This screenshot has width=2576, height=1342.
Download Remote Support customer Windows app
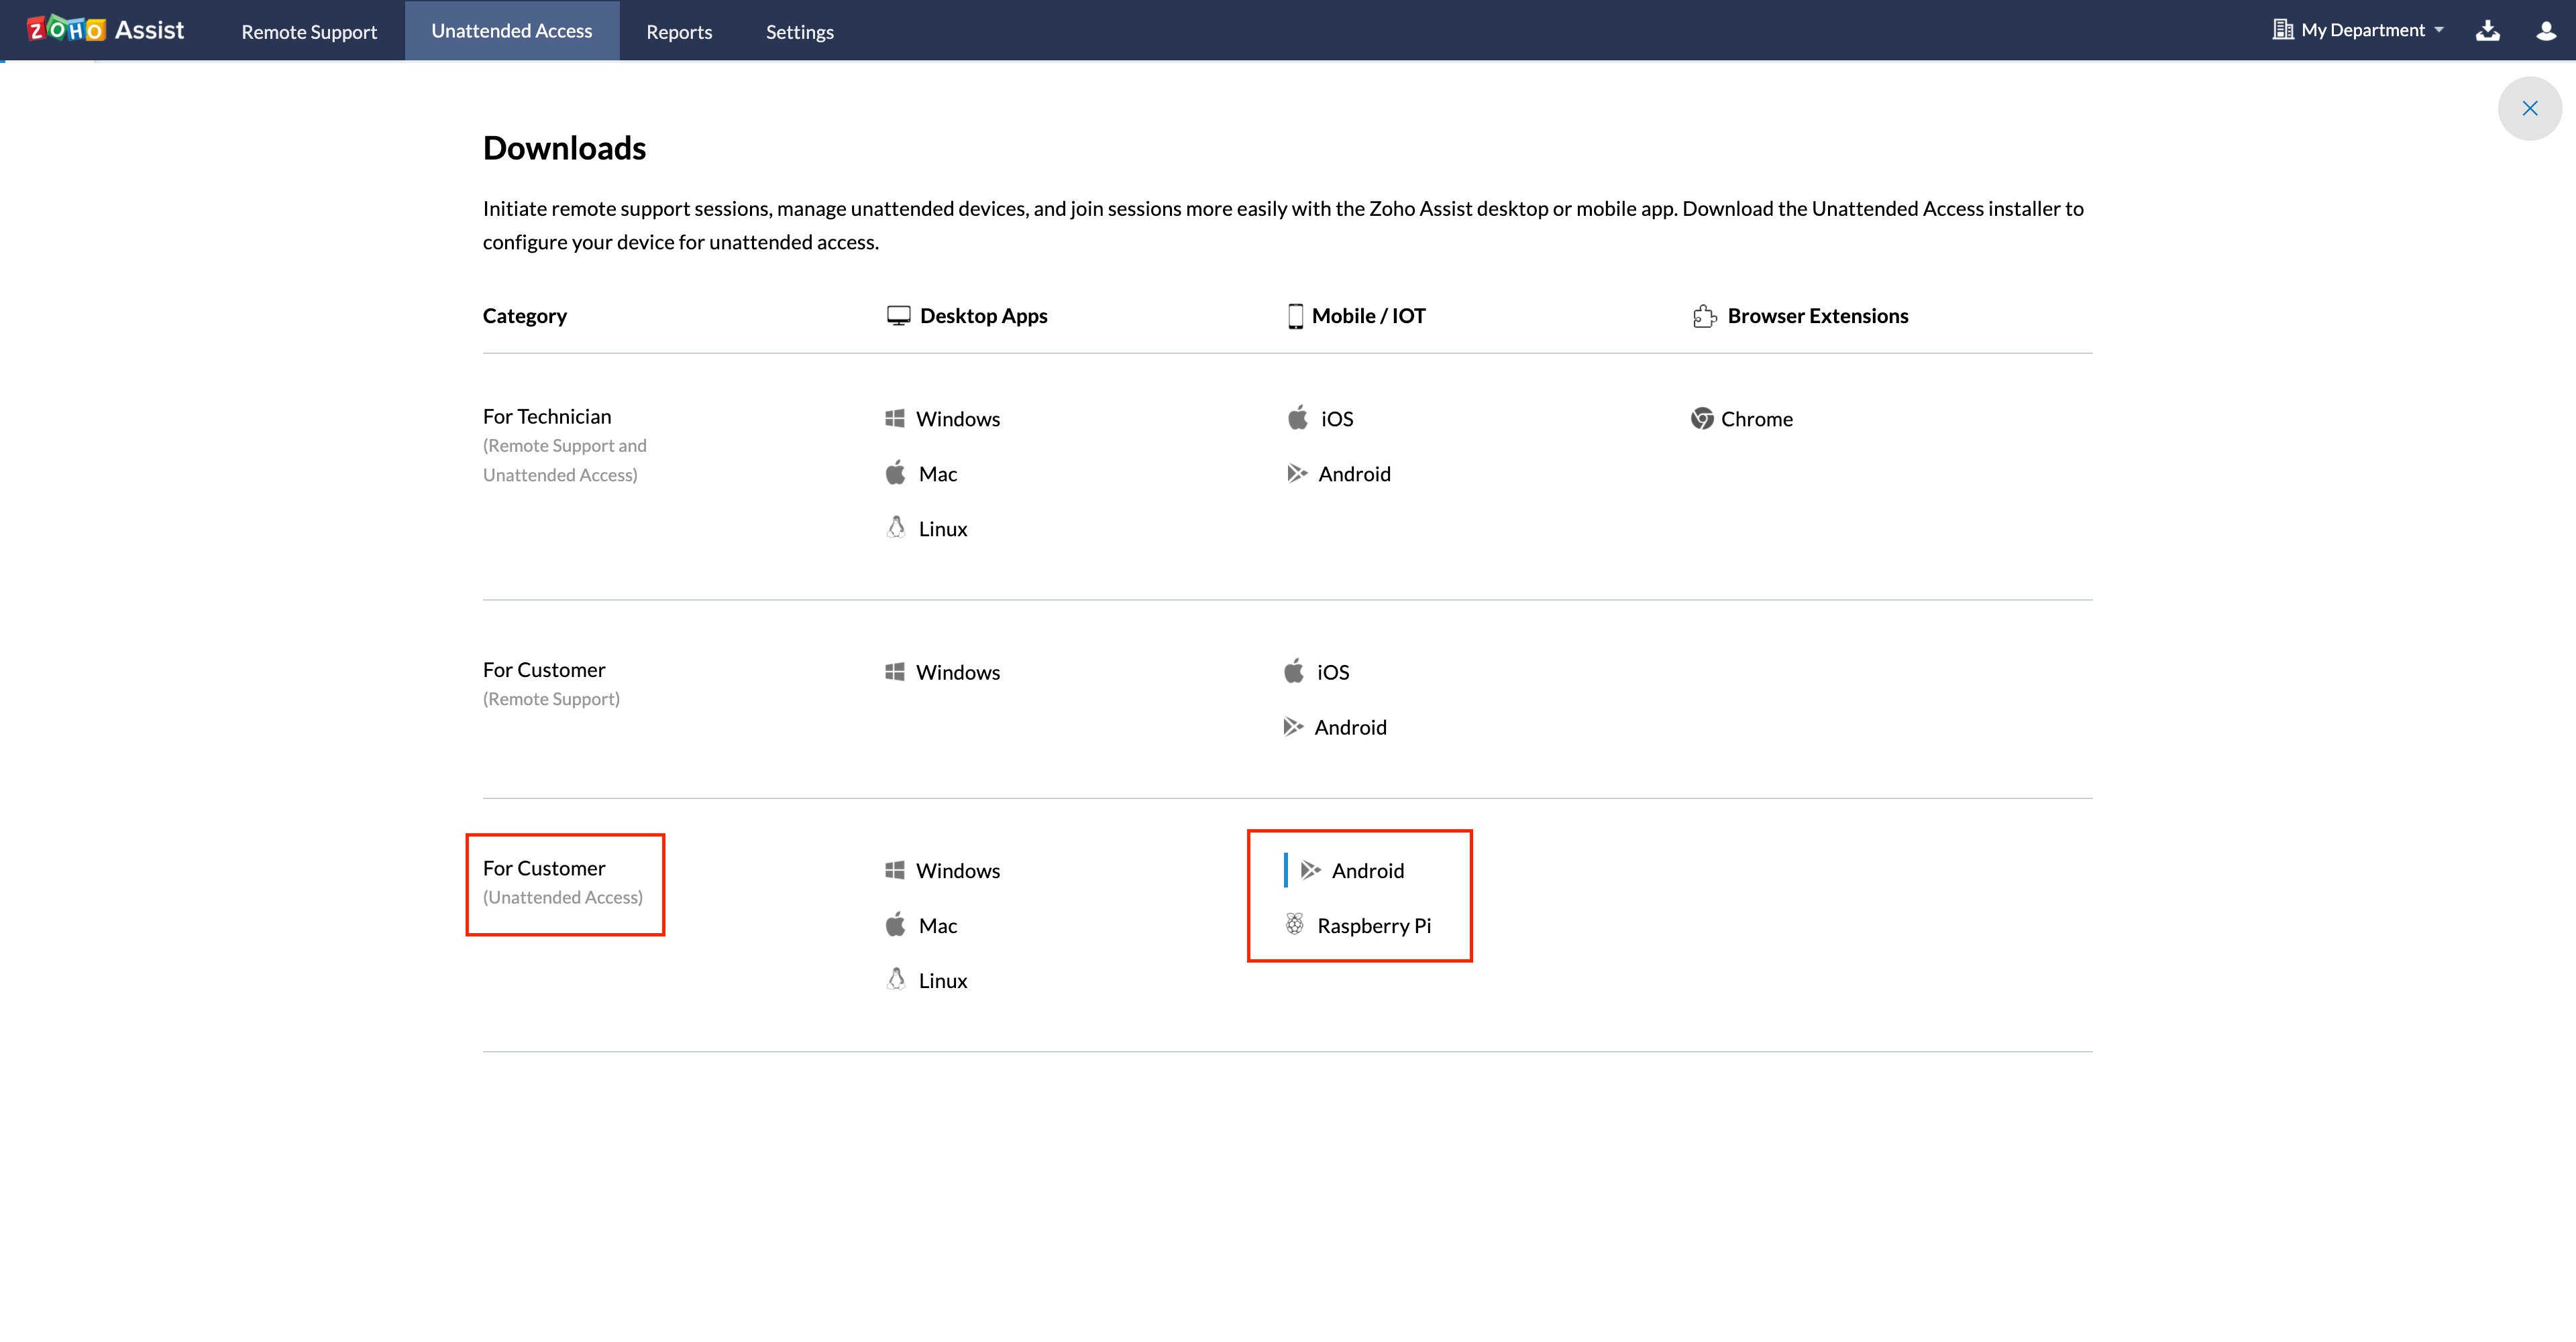tap(957, 672)
